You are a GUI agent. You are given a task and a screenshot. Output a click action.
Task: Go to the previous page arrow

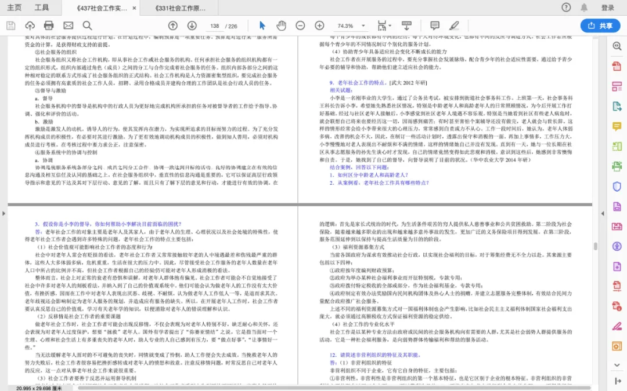pos(173,25)
